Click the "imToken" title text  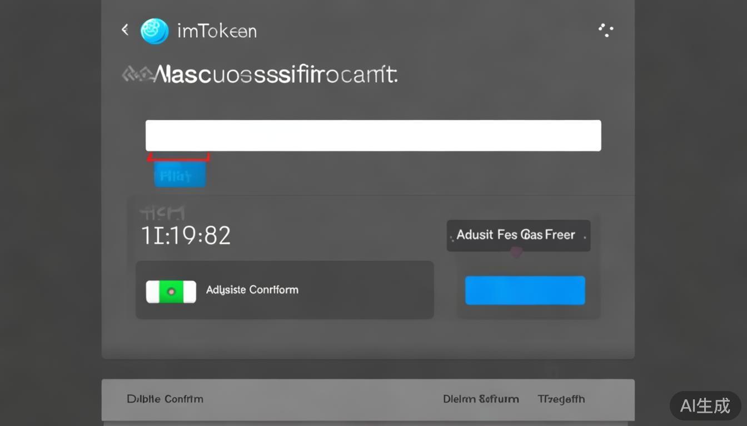[x=217, y=31]
